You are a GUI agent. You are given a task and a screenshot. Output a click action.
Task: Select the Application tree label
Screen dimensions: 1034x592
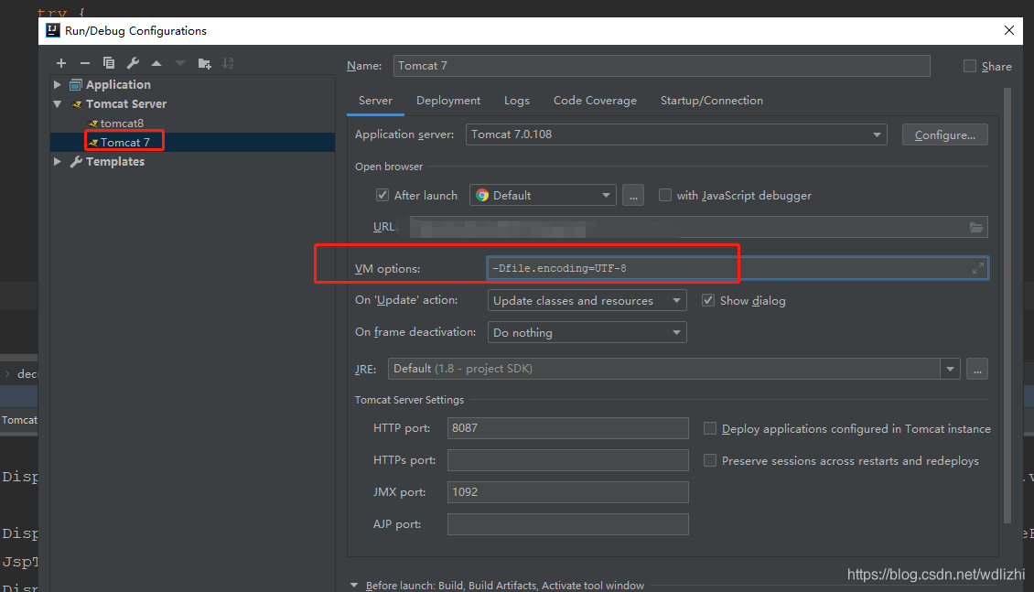click(x=118, y=84)
